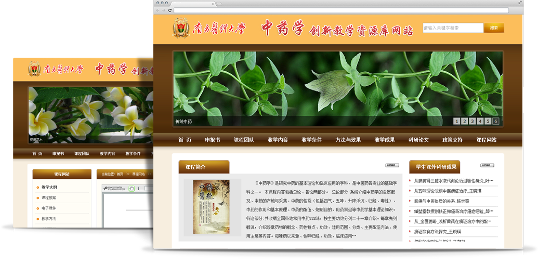Click the orange 搜索 search button
The width and height of the screenshot is (538, 265).
[x=493, y=28]
